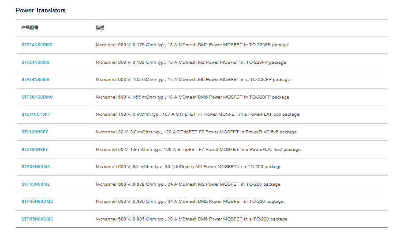The height and width of the screenshot is (235, 403).
Task: Click the 产品型号 column header
Action: (30, 27)
